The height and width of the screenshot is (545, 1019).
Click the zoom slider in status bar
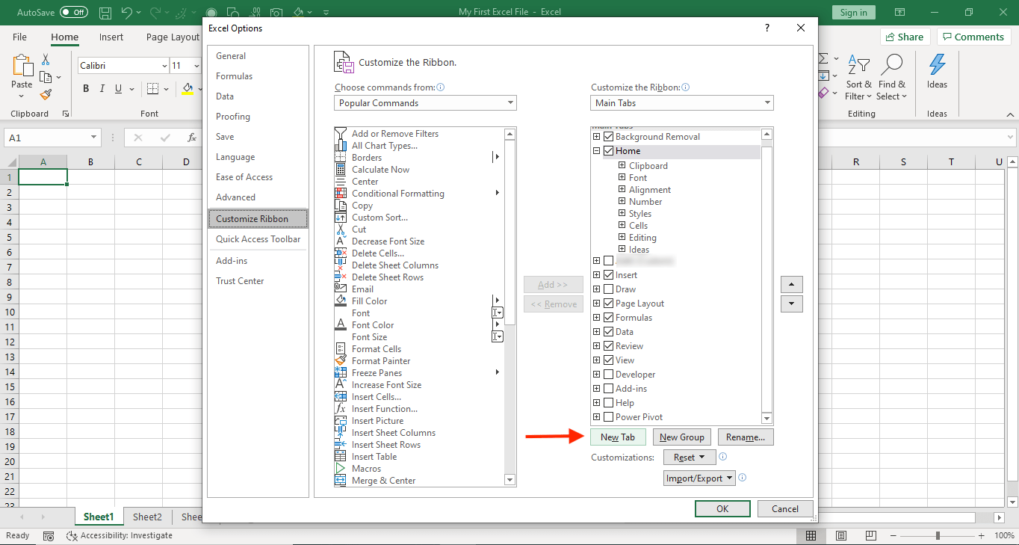point(938,536)
